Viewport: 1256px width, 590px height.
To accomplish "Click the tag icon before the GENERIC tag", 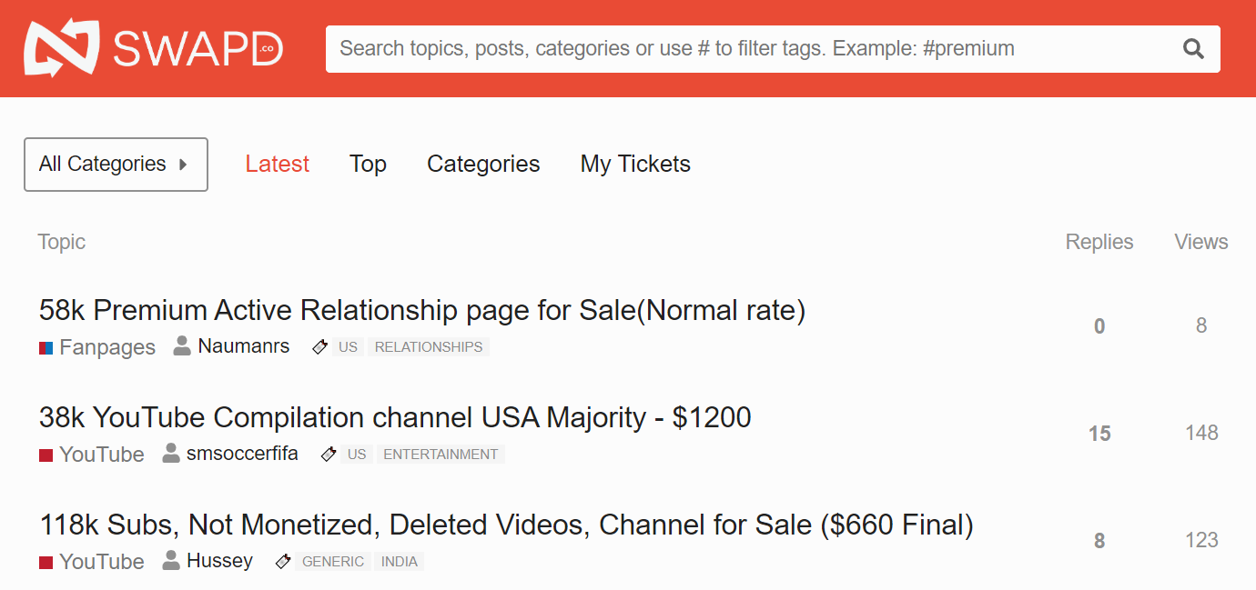I will pos(283,562).
